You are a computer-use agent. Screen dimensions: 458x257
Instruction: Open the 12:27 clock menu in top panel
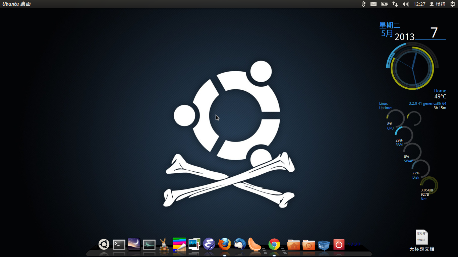419,4
